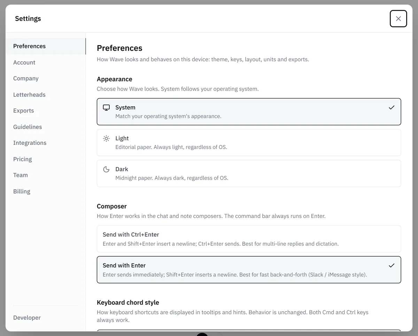Click text 'Enter and Shift+Enter insert a newline...'

220,244
